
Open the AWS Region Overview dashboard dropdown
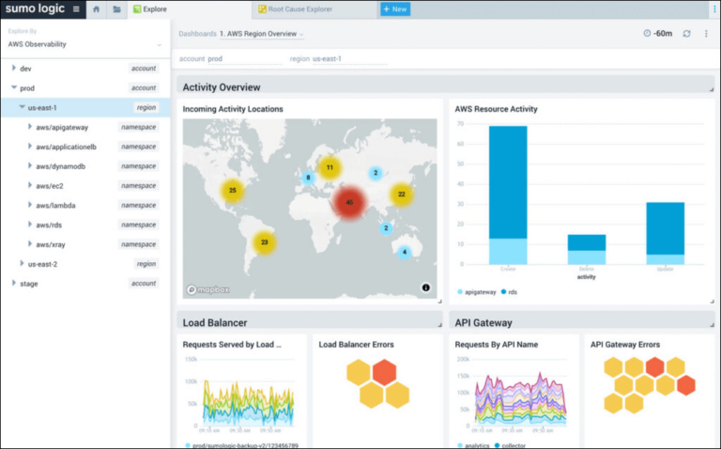[x=262, y=34]
